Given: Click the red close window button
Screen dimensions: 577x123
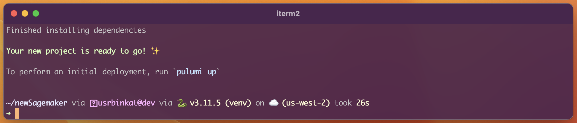Looking at the screenshot, I should (x=14, y=13).
